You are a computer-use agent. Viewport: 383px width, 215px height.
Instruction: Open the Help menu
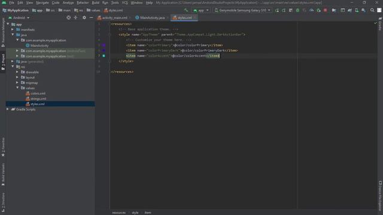click(x=149, y=2)
